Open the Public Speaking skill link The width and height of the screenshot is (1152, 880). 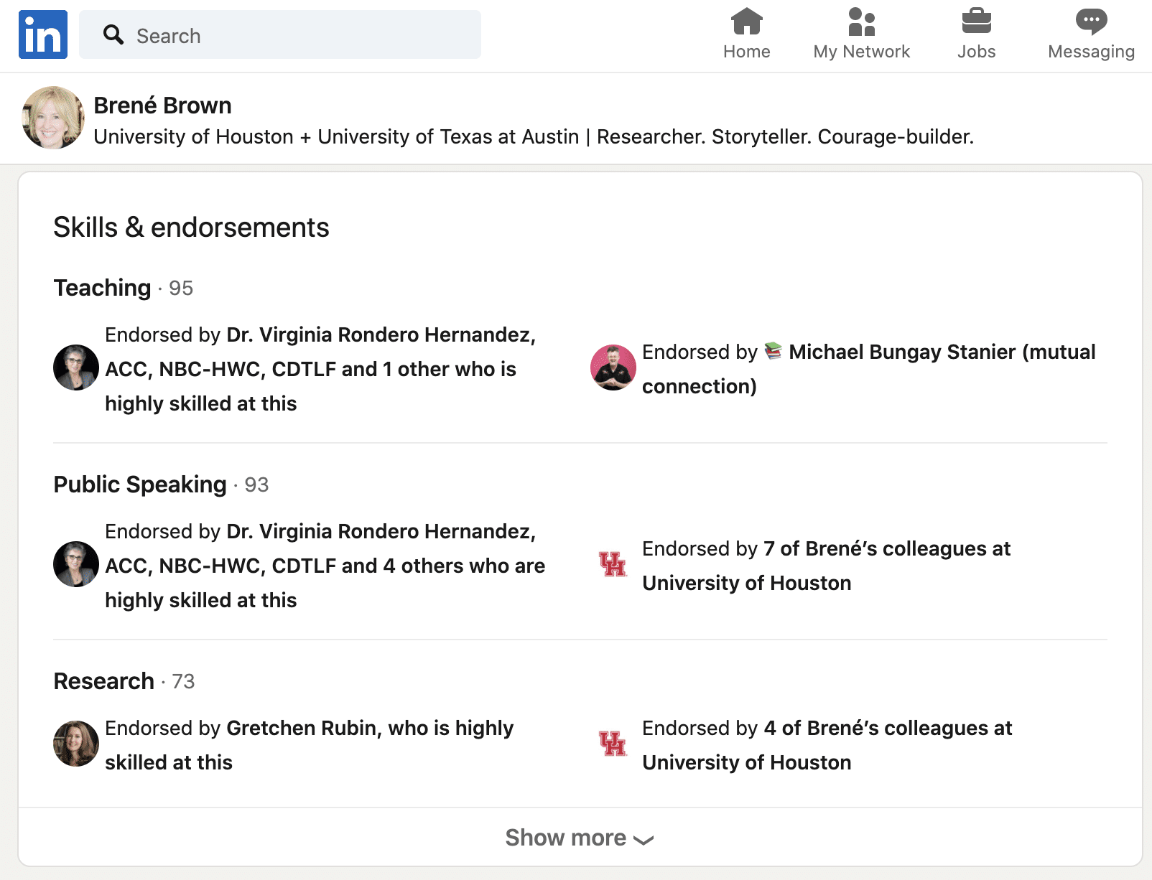click(140, 485)
